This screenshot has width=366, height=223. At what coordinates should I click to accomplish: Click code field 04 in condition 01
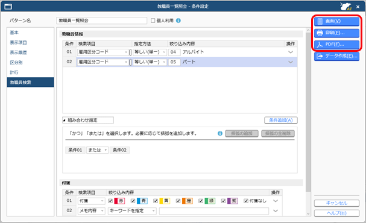pos(174,52)
